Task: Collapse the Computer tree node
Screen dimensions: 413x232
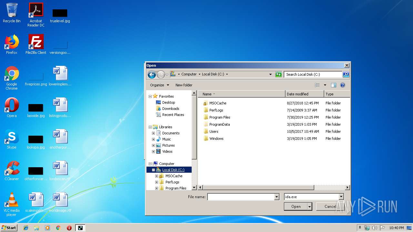Action: 150,164
